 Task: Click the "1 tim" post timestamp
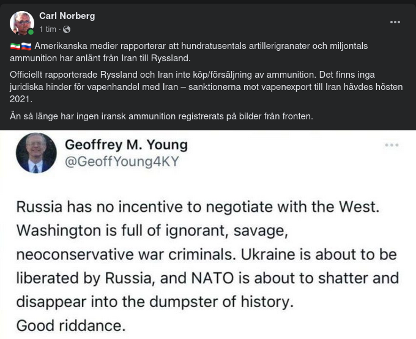[48, 29]
